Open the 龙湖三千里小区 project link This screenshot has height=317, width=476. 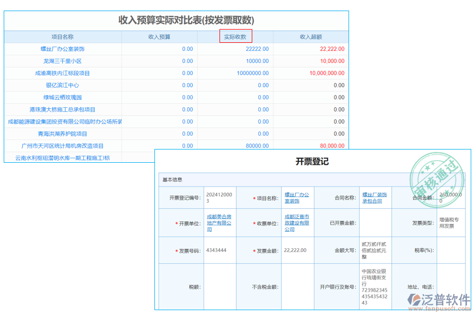[62, 61]
